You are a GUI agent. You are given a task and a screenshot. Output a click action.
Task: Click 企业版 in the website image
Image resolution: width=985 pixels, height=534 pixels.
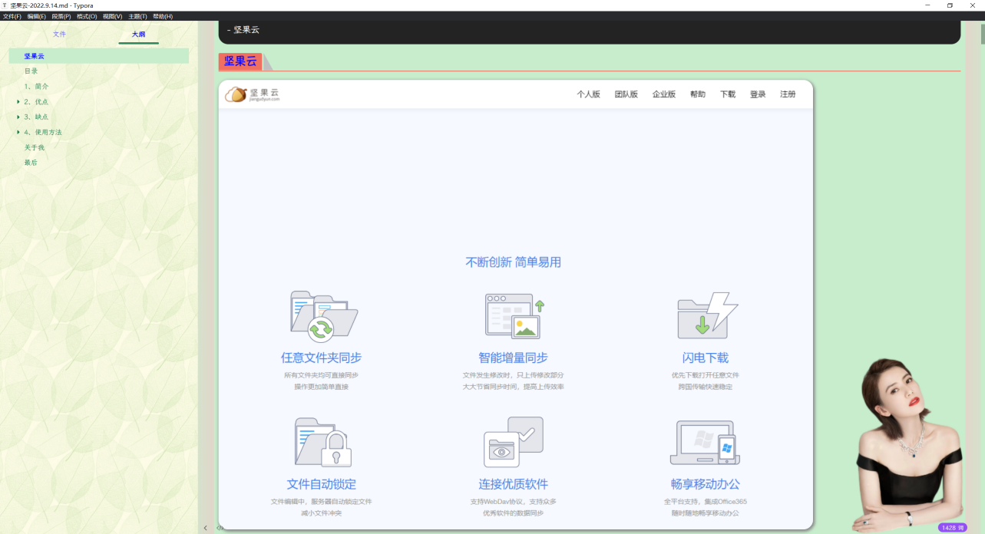[664, 94]
